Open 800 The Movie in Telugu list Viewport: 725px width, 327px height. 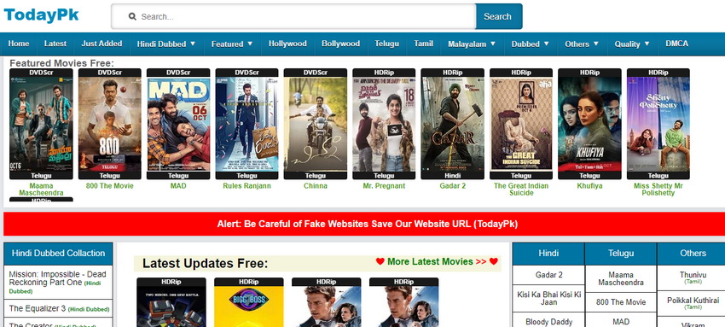pyautogui.click(x=620, y=302)
